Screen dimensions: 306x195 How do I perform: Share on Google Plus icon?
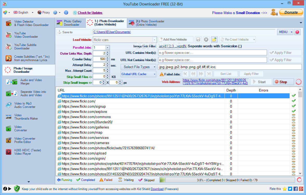(301, 189)
